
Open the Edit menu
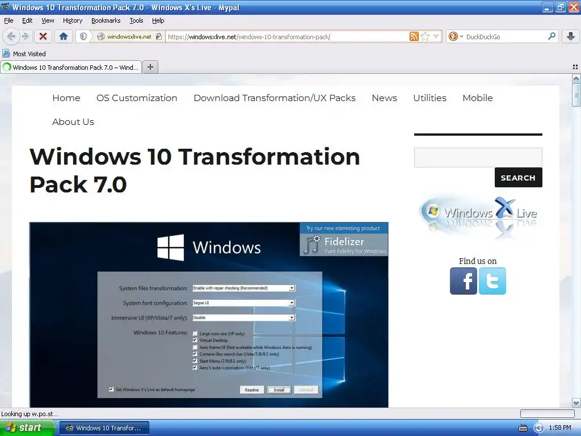pos(27,20)
